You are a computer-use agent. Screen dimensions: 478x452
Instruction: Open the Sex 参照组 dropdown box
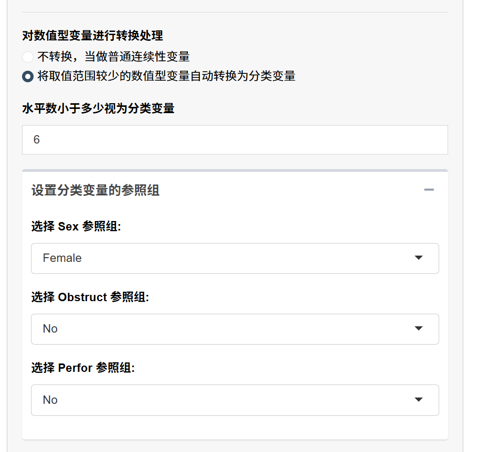tap(235, 258)
